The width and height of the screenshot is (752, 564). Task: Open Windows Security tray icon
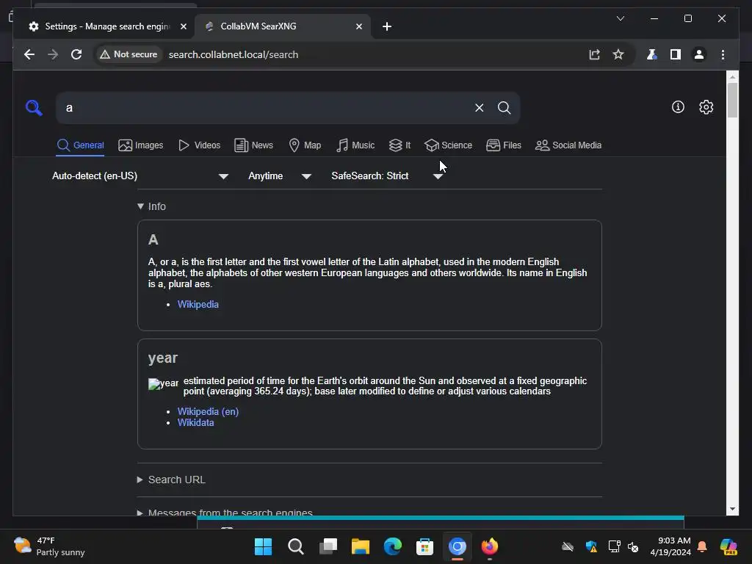(x=591, y=546)
